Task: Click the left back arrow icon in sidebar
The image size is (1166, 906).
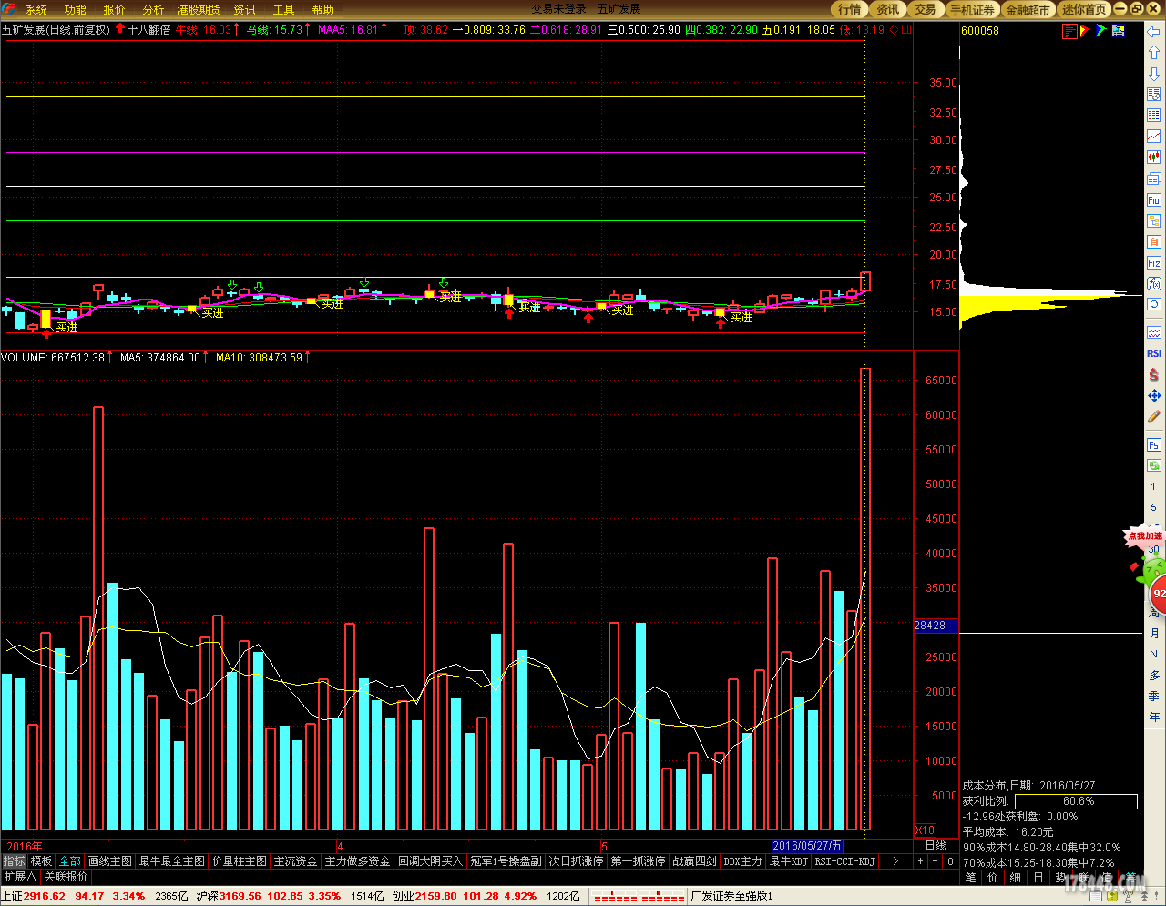Action: [1154, 32]
